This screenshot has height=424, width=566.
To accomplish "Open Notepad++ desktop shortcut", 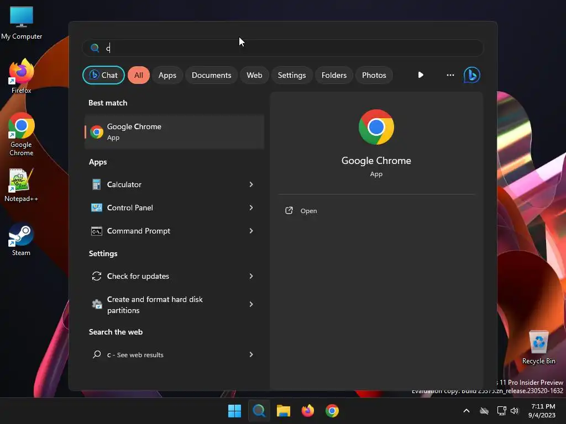I will [x=21, y=185].
